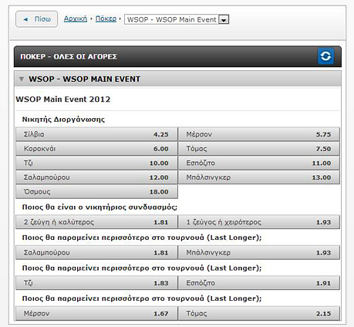Click the ΠΟΚΕΡ - ΟΛΕΣ ΟΙ ΑΓΟΡΕΣ header text
Screen dimensions: 354x327
click(69, 56)
